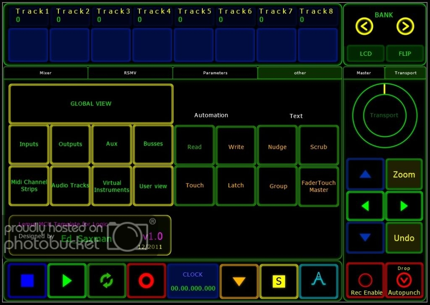
Task: Toggle the Drop Autopunch button
Action: [404, 281]
